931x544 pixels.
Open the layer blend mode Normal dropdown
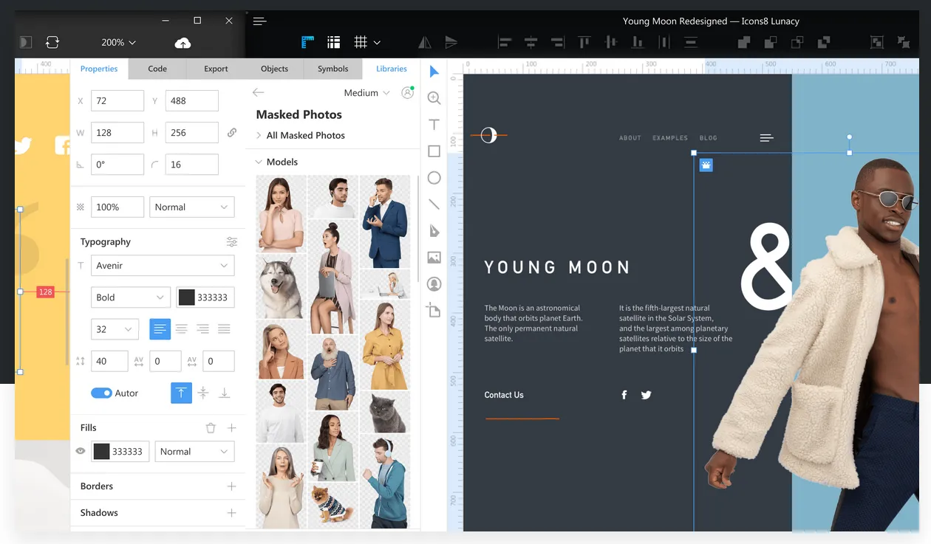[x=192, y=207]
